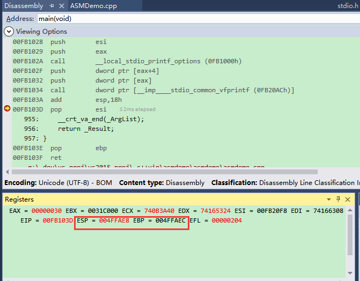Pin the Disassembly tab
360x281 pixels.
pos(52,6)
